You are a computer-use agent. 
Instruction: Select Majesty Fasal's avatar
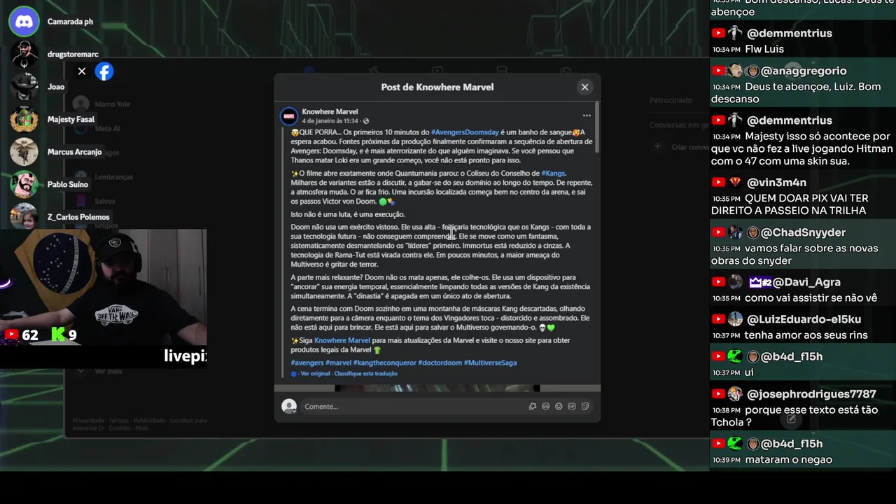24,119
